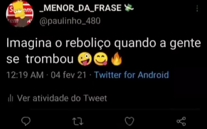Click the money with wings emoji

pyautogui.click(x=129, y=8)
